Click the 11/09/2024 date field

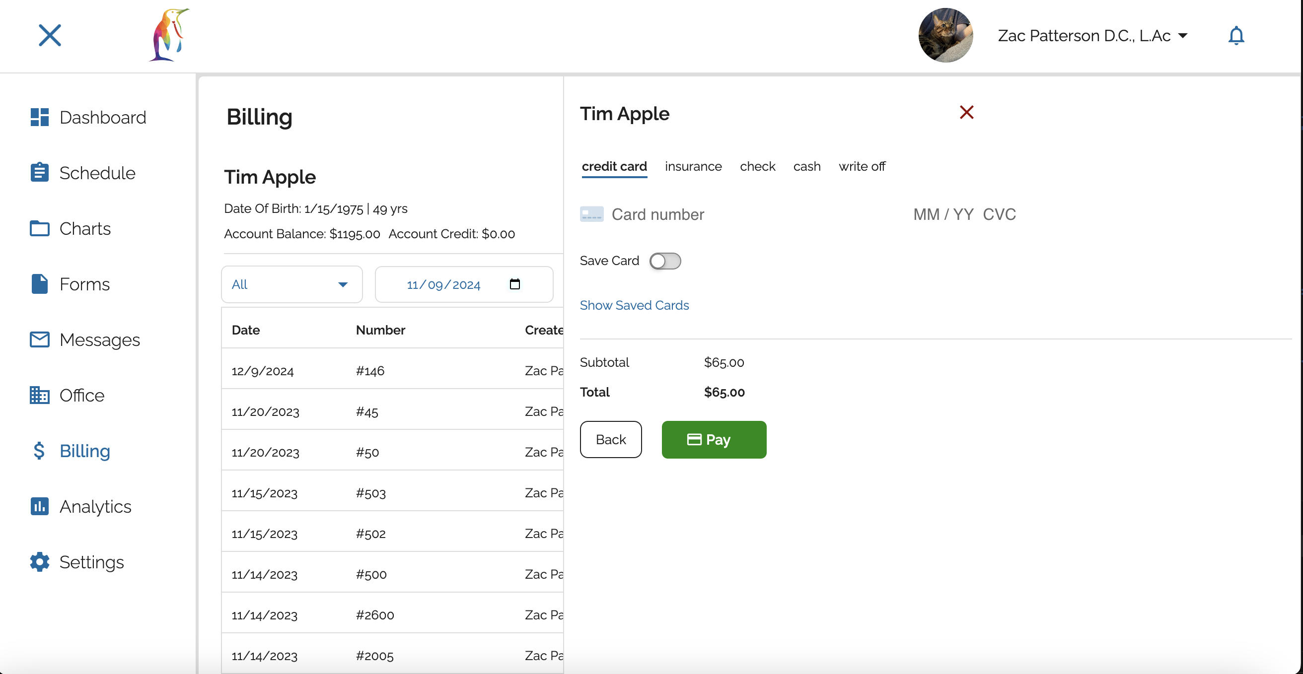464,285
